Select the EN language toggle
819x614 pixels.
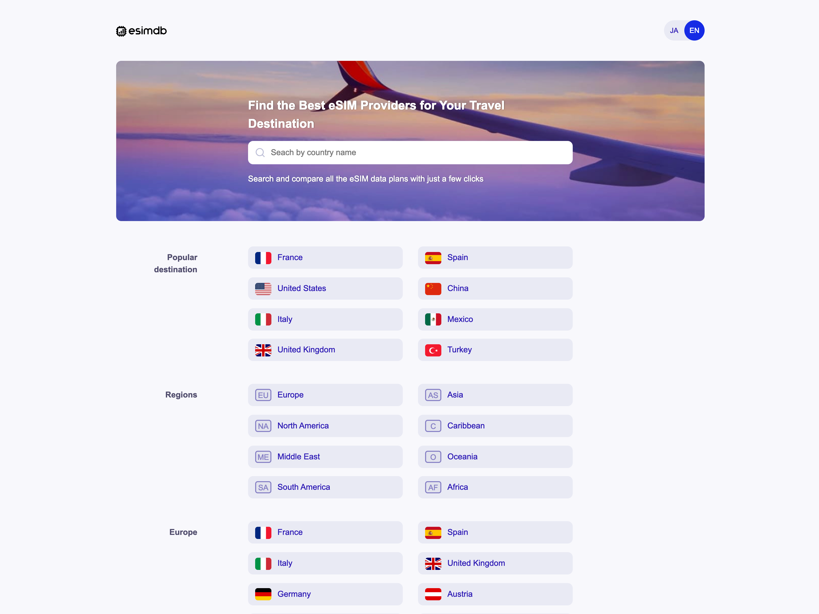pos(694,30)
